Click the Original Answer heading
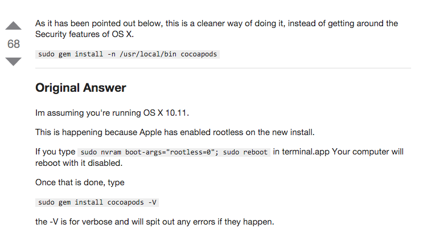This screenshot has height=232, width=431. point(80,88)
